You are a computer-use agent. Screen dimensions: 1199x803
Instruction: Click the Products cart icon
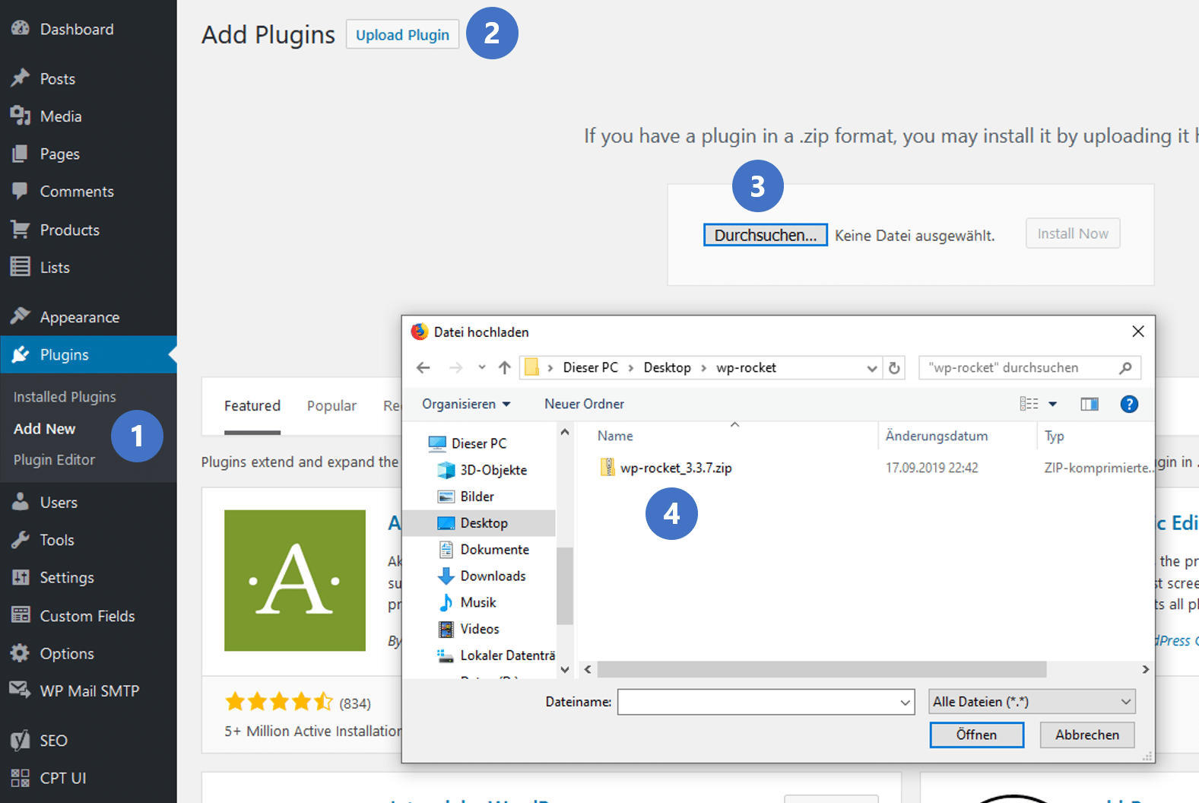click(x=20, y=229)
